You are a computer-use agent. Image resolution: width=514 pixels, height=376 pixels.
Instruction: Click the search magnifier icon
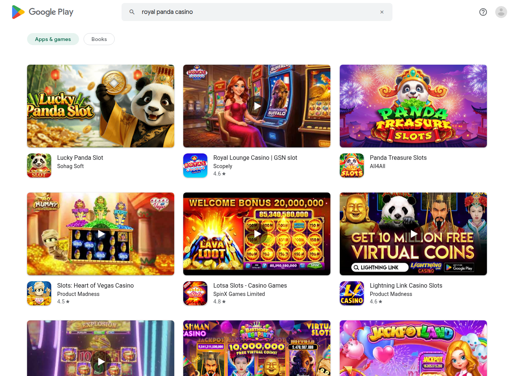132,12
